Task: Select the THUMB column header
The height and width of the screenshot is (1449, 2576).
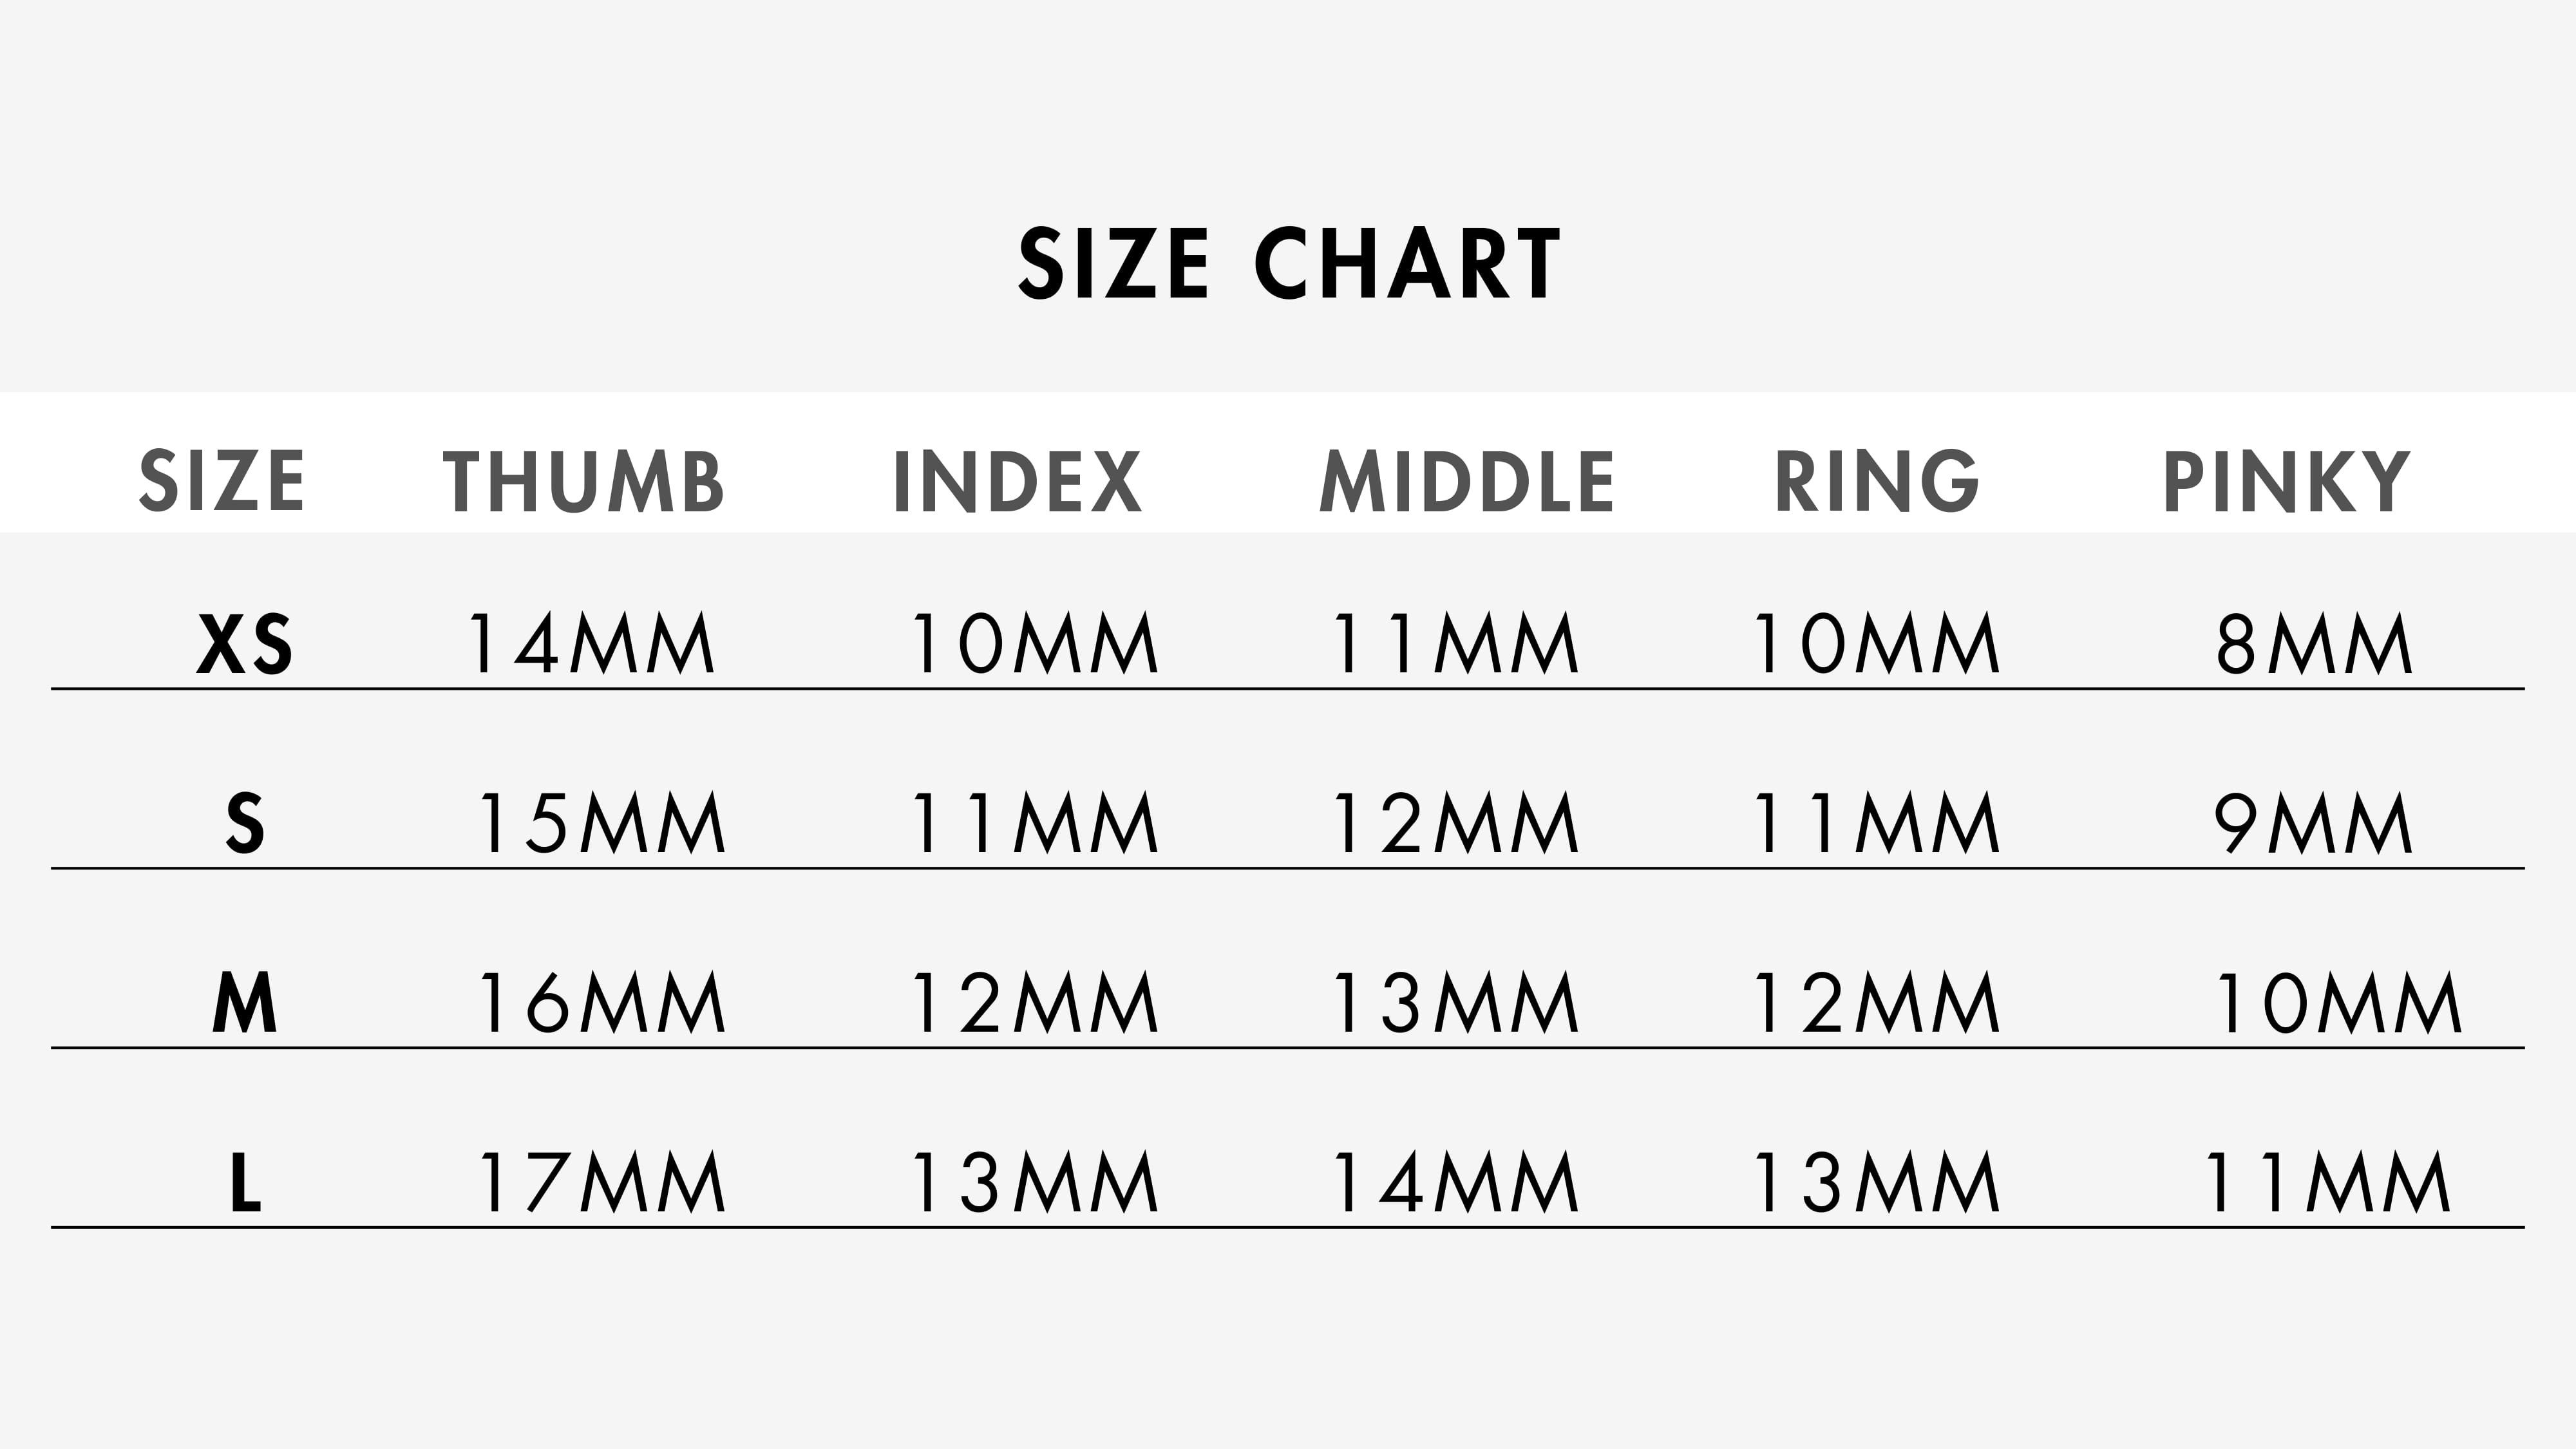Action: click(583, 482)
